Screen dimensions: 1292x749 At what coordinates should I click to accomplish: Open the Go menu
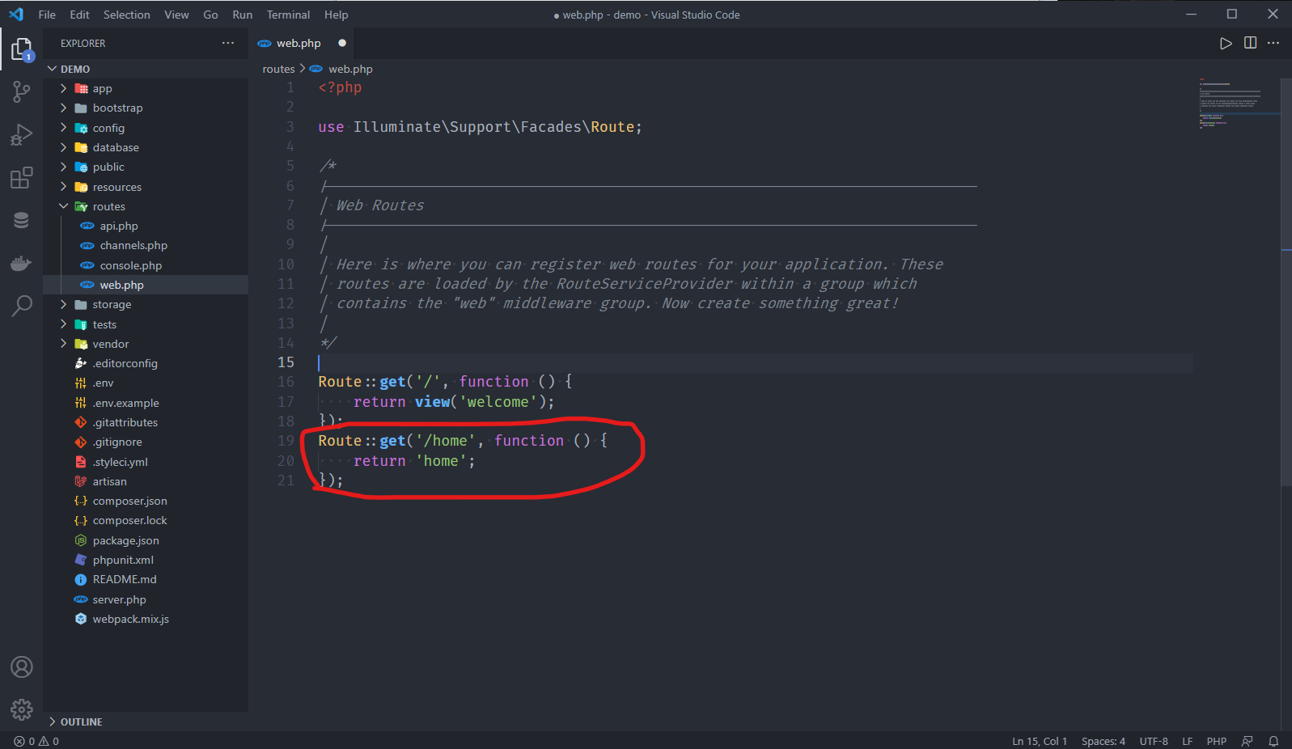(x=210, y=15)
